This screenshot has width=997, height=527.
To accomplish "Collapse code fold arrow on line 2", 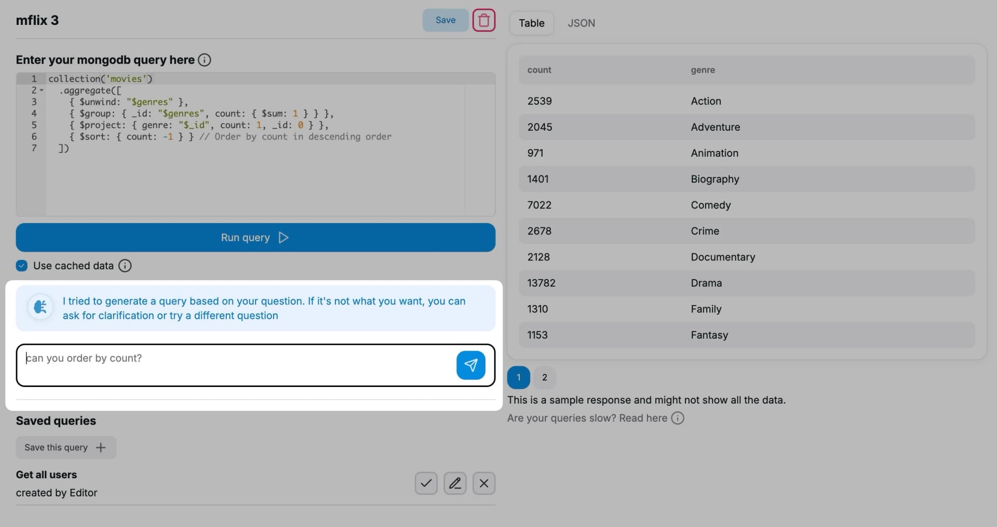I will pyautogui.click(x=42, y=90).
